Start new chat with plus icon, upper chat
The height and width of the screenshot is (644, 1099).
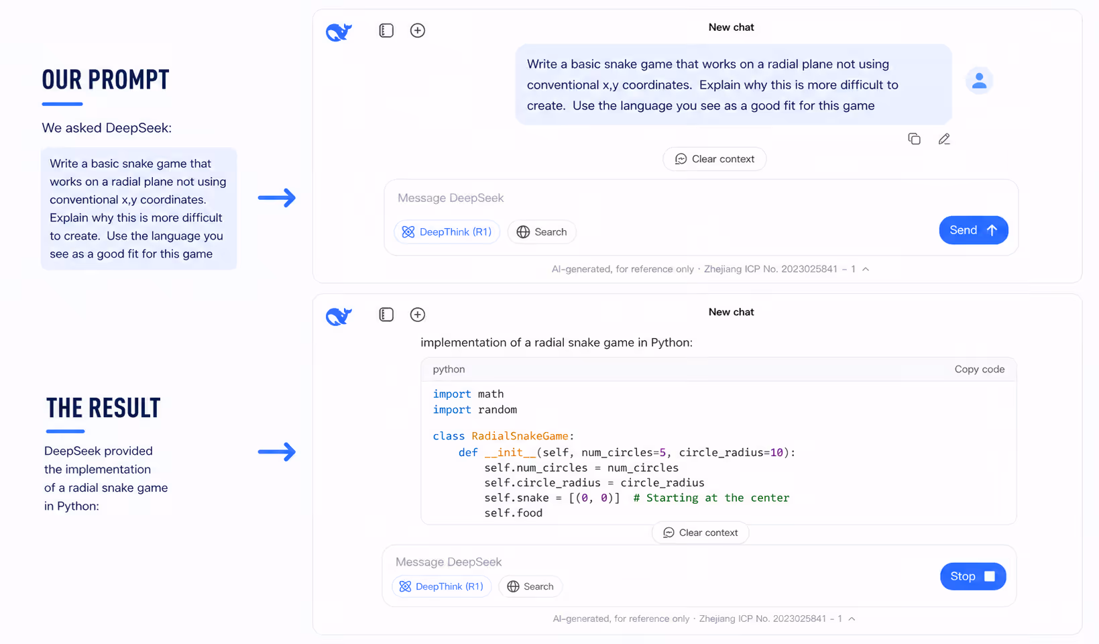(x=418, y=30)
